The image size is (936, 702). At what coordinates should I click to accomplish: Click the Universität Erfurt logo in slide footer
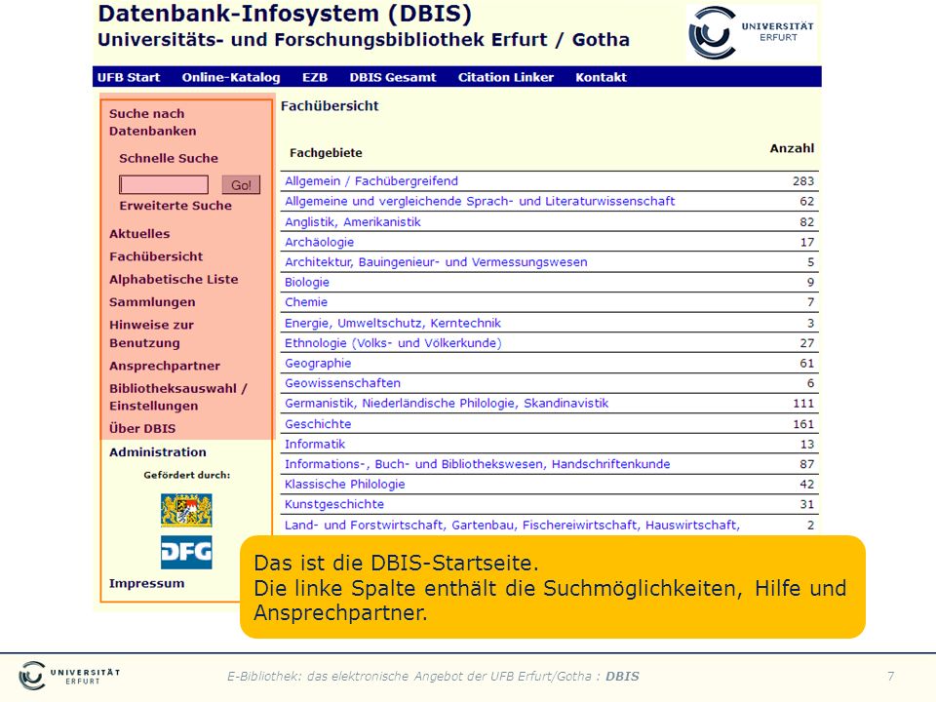pyautogui.click(x=69, y=676)
